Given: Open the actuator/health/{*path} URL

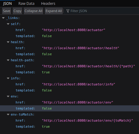Looking at the screenshot, I should [x=89, y=66].
